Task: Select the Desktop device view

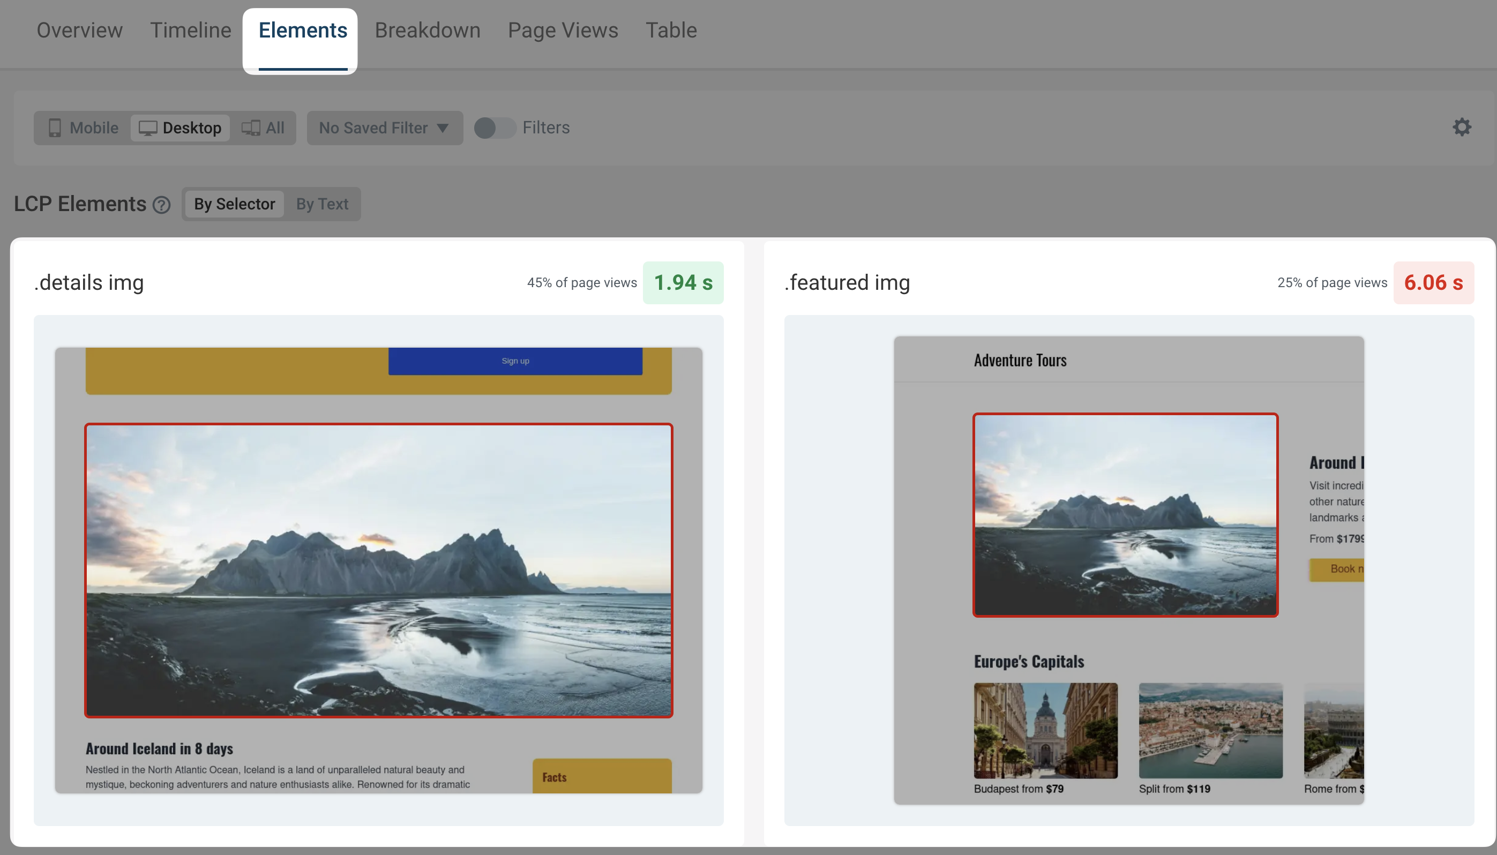Action: point(181,128)
